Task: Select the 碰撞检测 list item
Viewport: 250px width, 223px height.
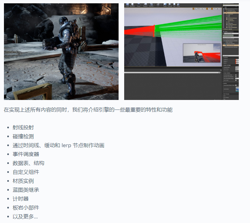Action: coord(23,137)
